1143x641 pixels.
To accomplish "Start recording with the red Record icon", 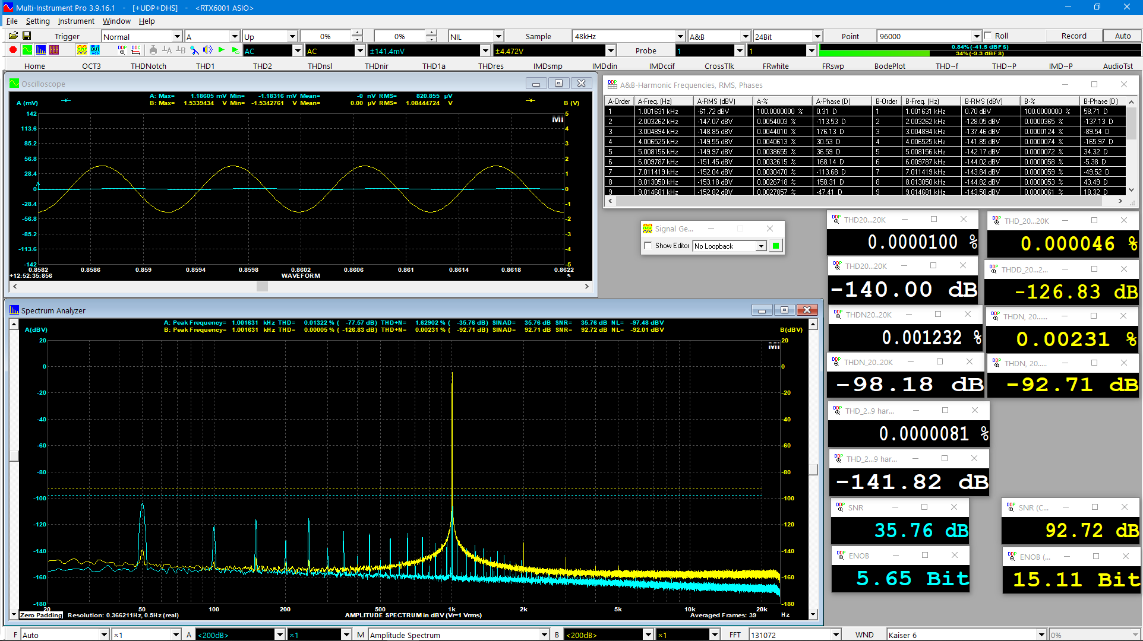I will (12, 50).
